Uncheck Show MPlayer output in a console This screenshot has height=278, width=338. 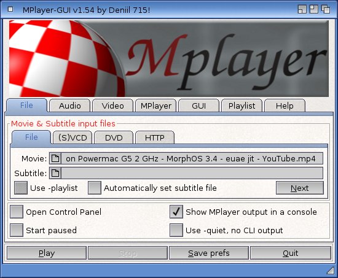176,212
